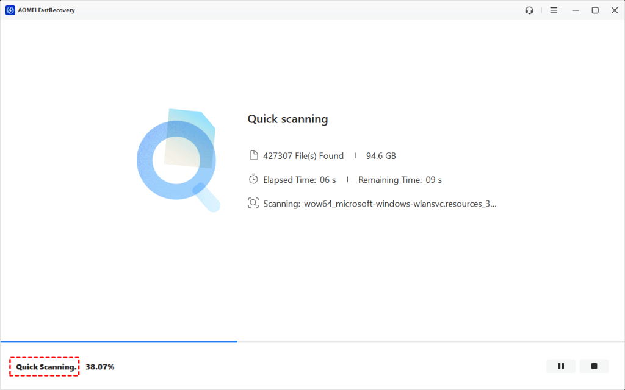The image size is (625, 390).
Task: Click the Quick scanning heading
Action: pyautogui.click(x=288, y=119)
